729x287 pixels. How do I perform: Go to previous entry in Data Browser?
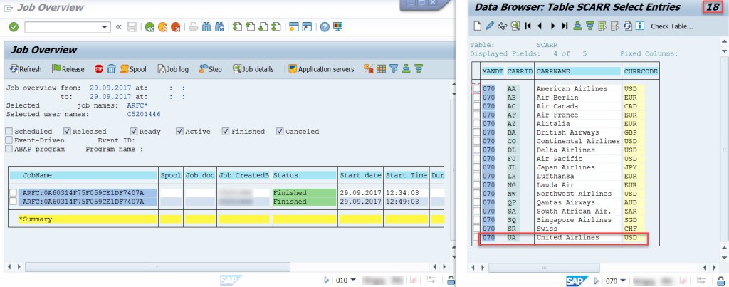tap(540, 26)
